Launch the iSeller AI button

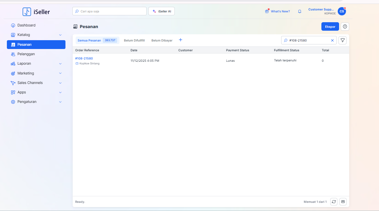click(x=161, y=11)
